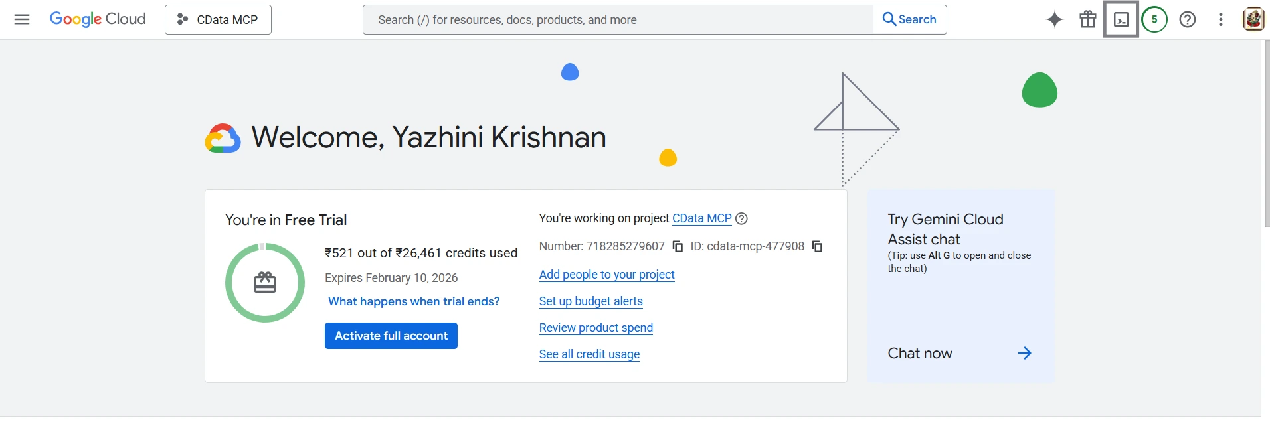Click the credits usage progress ring
Screen dimensions: 1270x436
265,283
